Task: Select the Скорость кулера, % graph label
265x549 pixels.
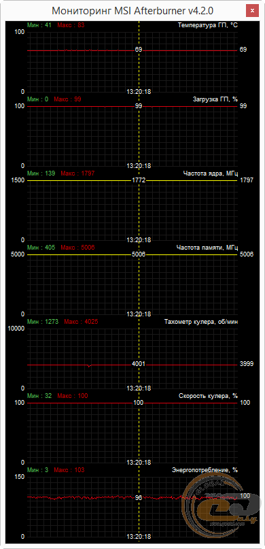Action: (208, 396)
